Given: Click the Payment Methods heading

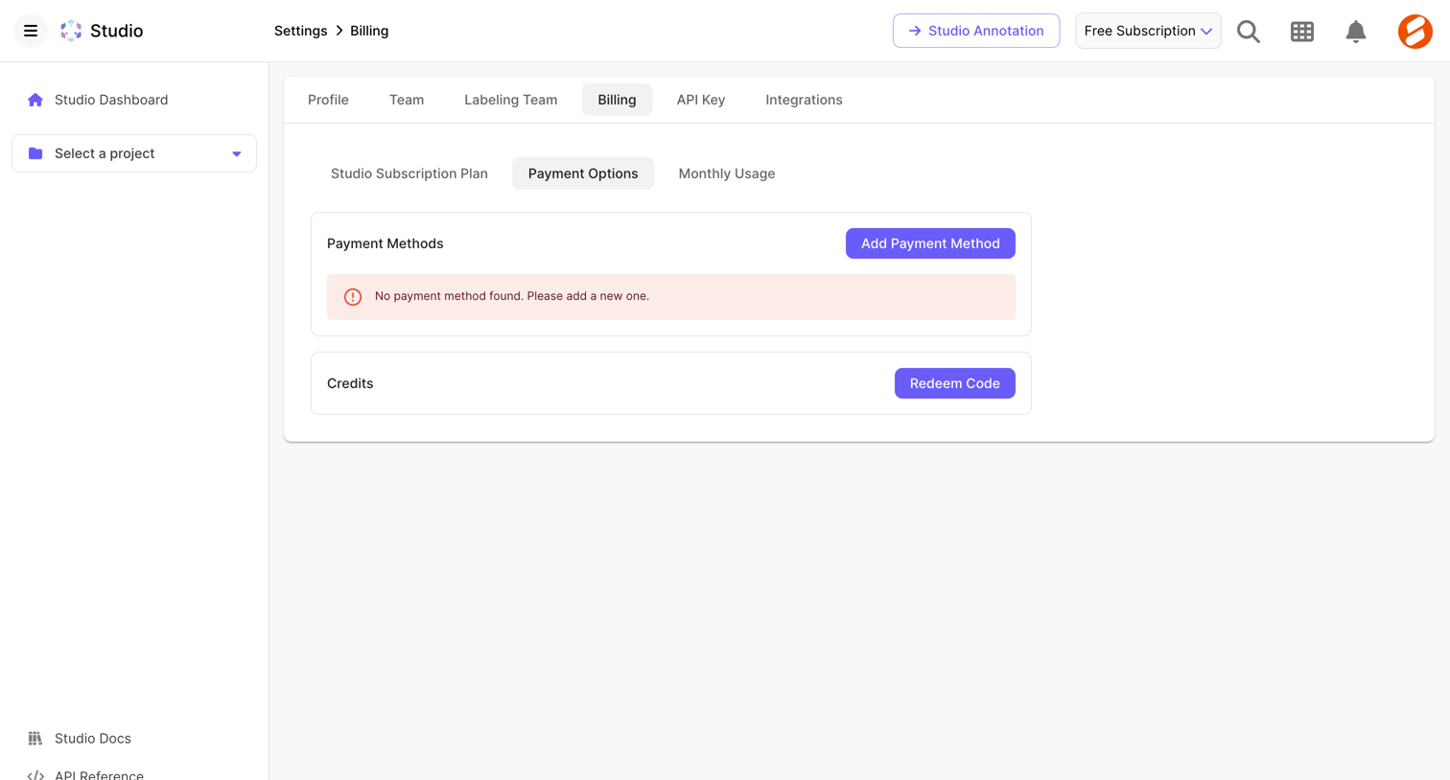Looking at the screenshot, I should pyautogui.click(x=385, y=243).
